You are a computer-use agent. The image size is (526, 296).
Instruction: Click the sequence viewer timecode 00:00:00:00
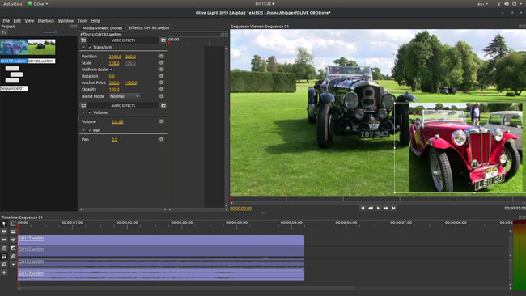coord(240,209)
